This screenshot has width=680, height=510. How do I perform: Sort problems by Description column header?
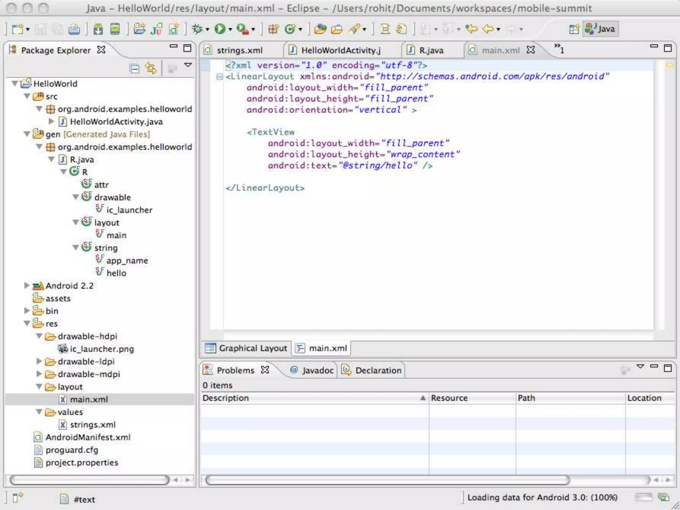pos(314,398)
